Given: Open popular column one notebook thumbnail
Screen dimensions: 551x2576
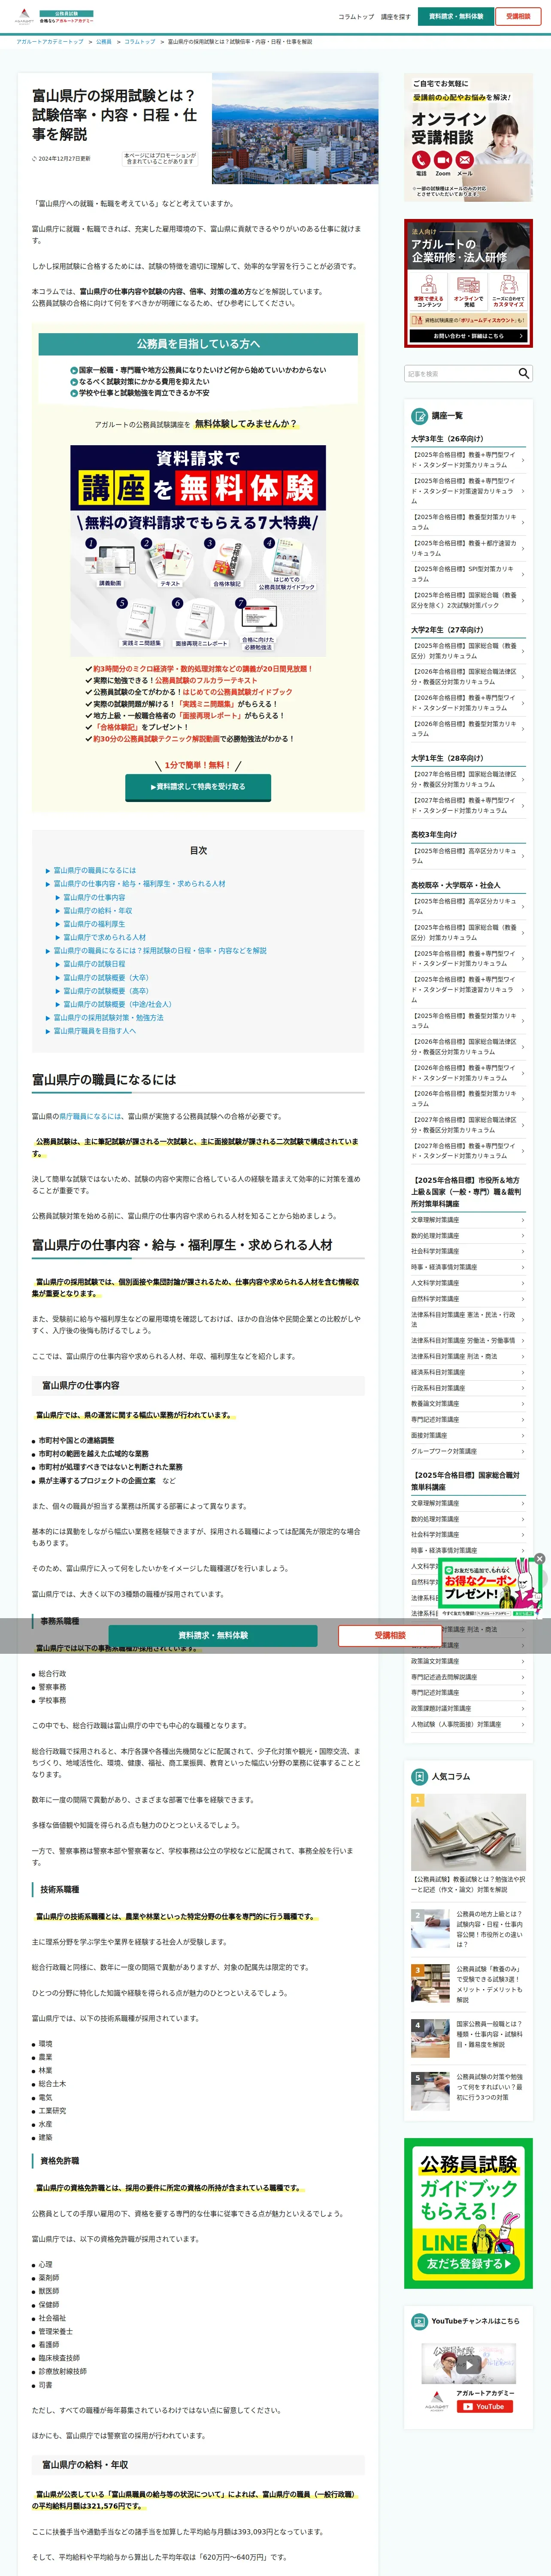Looking at the screenshot, I should coord(468,1832).
